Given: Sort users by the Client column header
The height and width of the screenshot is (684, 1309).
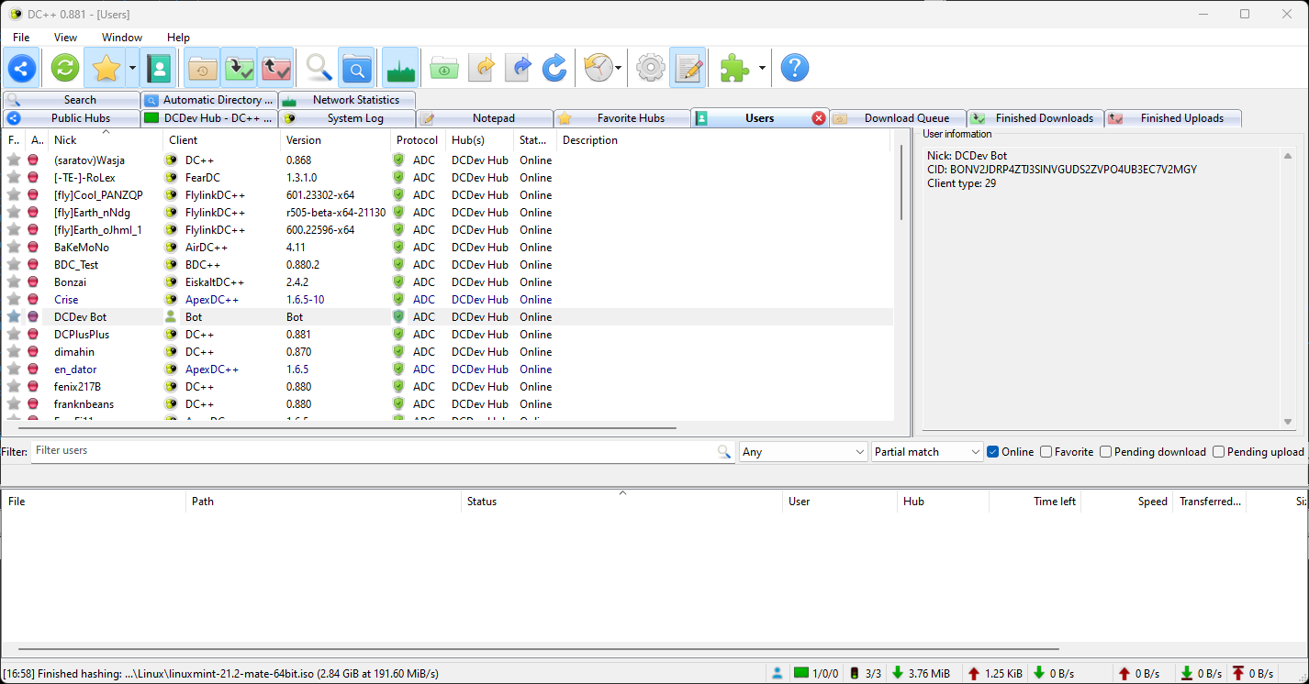Looking at the screenshot, I should 221,140.
